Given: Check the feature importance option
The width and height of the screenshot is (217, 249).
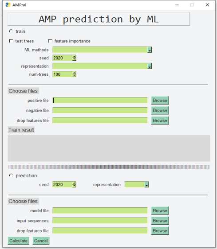Looking at the screenshot, I should 50,41.
